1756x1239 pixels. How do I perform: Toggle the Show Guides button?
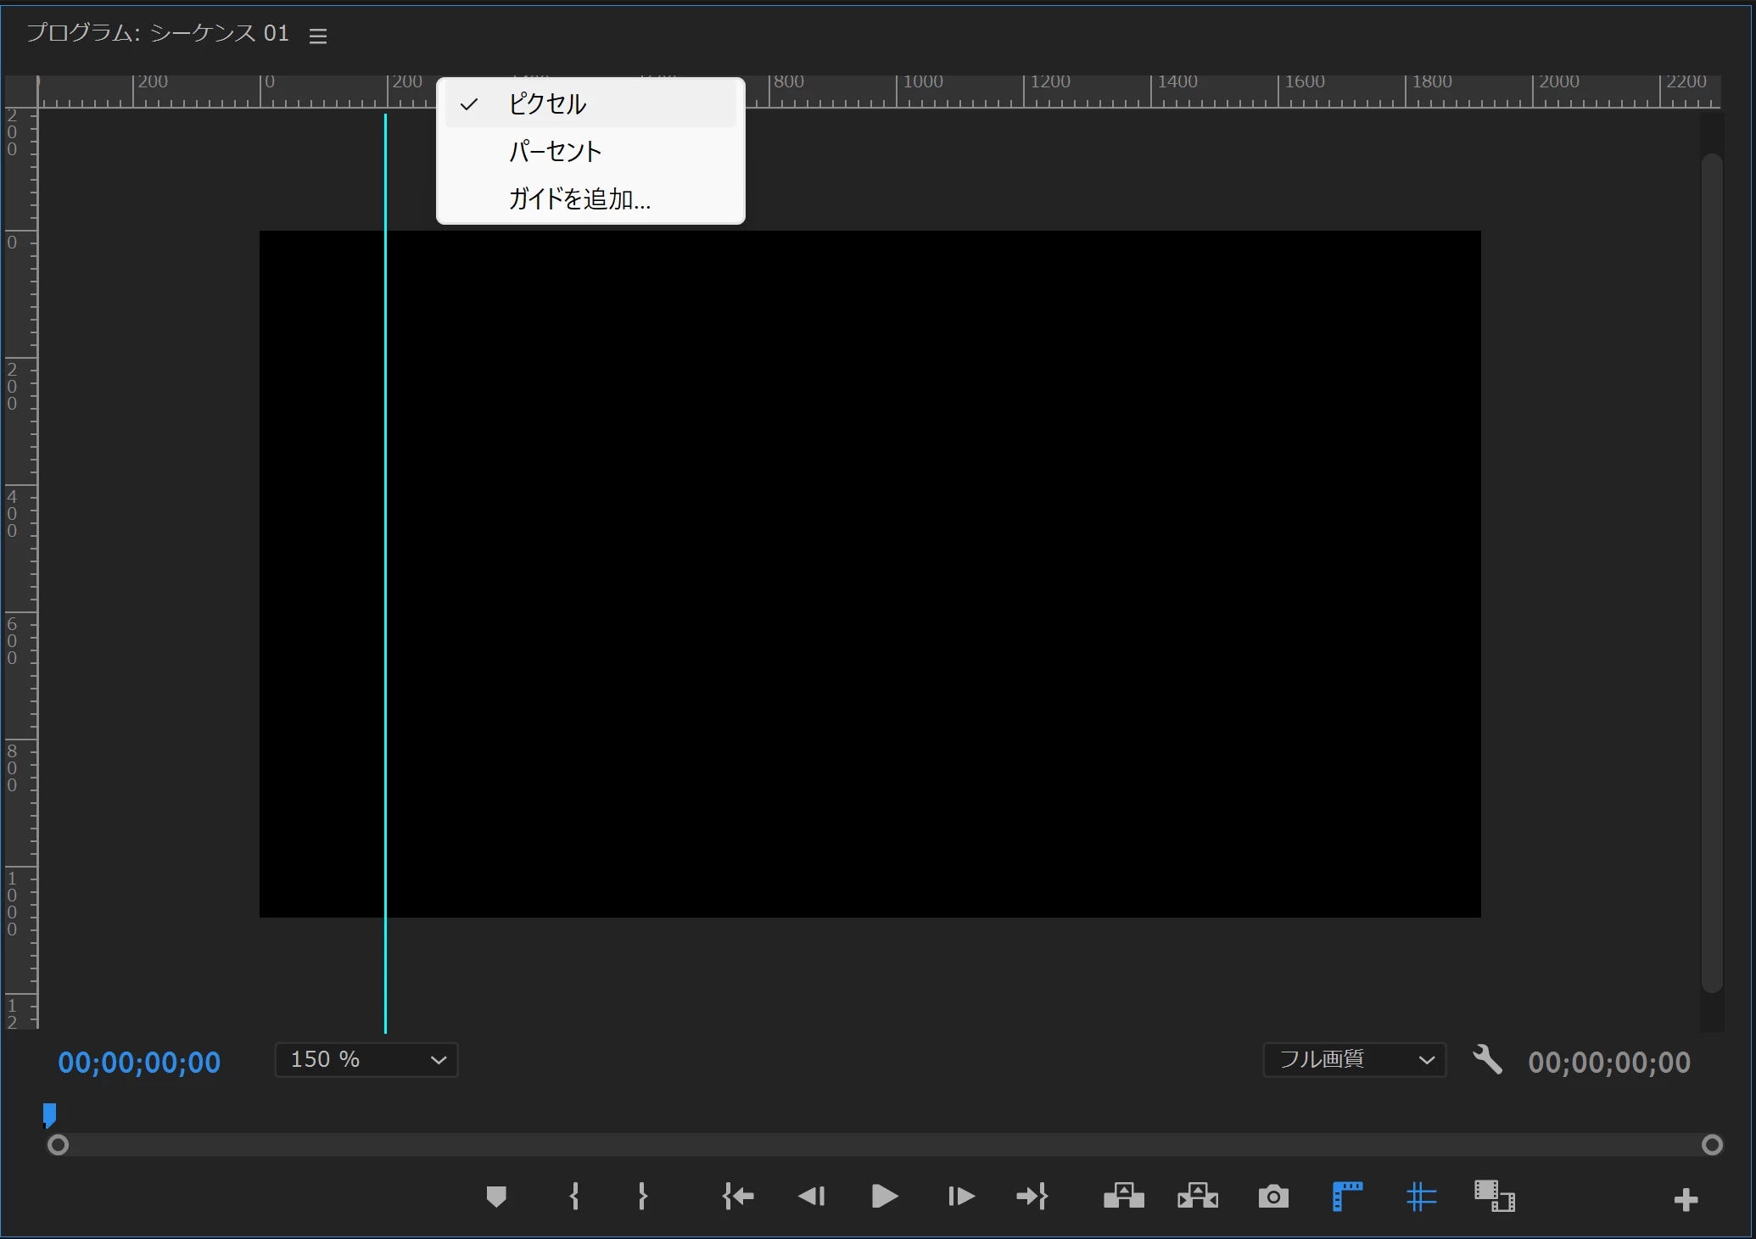(1421, 1197)
